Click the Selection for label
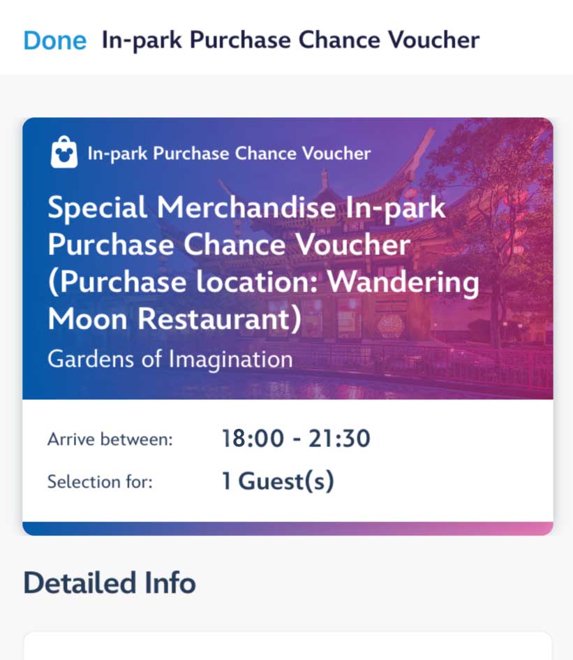This screenshot has width=573, height=660. [x=100, y=481]
